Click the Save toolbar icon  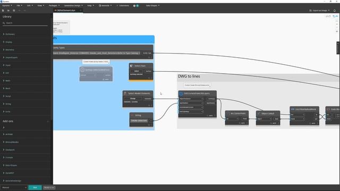(14, 11)
